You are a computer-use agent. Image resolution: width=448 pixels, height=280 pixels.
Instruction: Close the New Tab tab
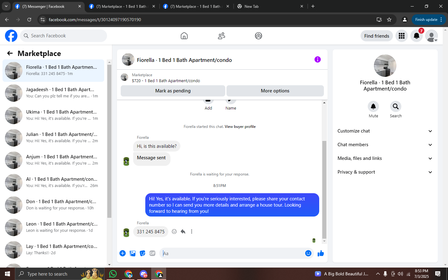click(302, 6)
